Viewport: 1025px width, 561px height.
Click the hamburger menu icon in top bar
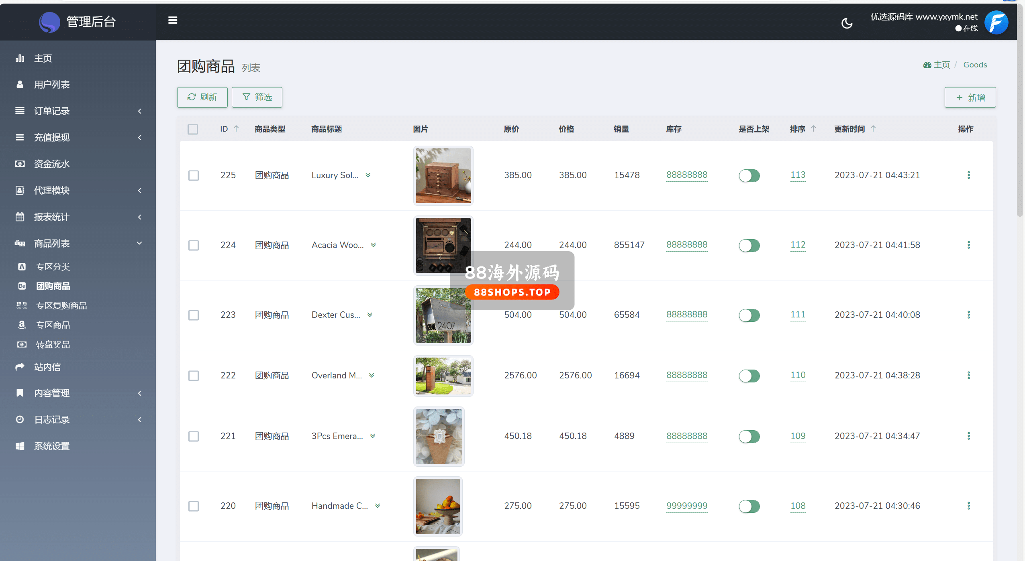pyautogui.click(x=173, y=20)
